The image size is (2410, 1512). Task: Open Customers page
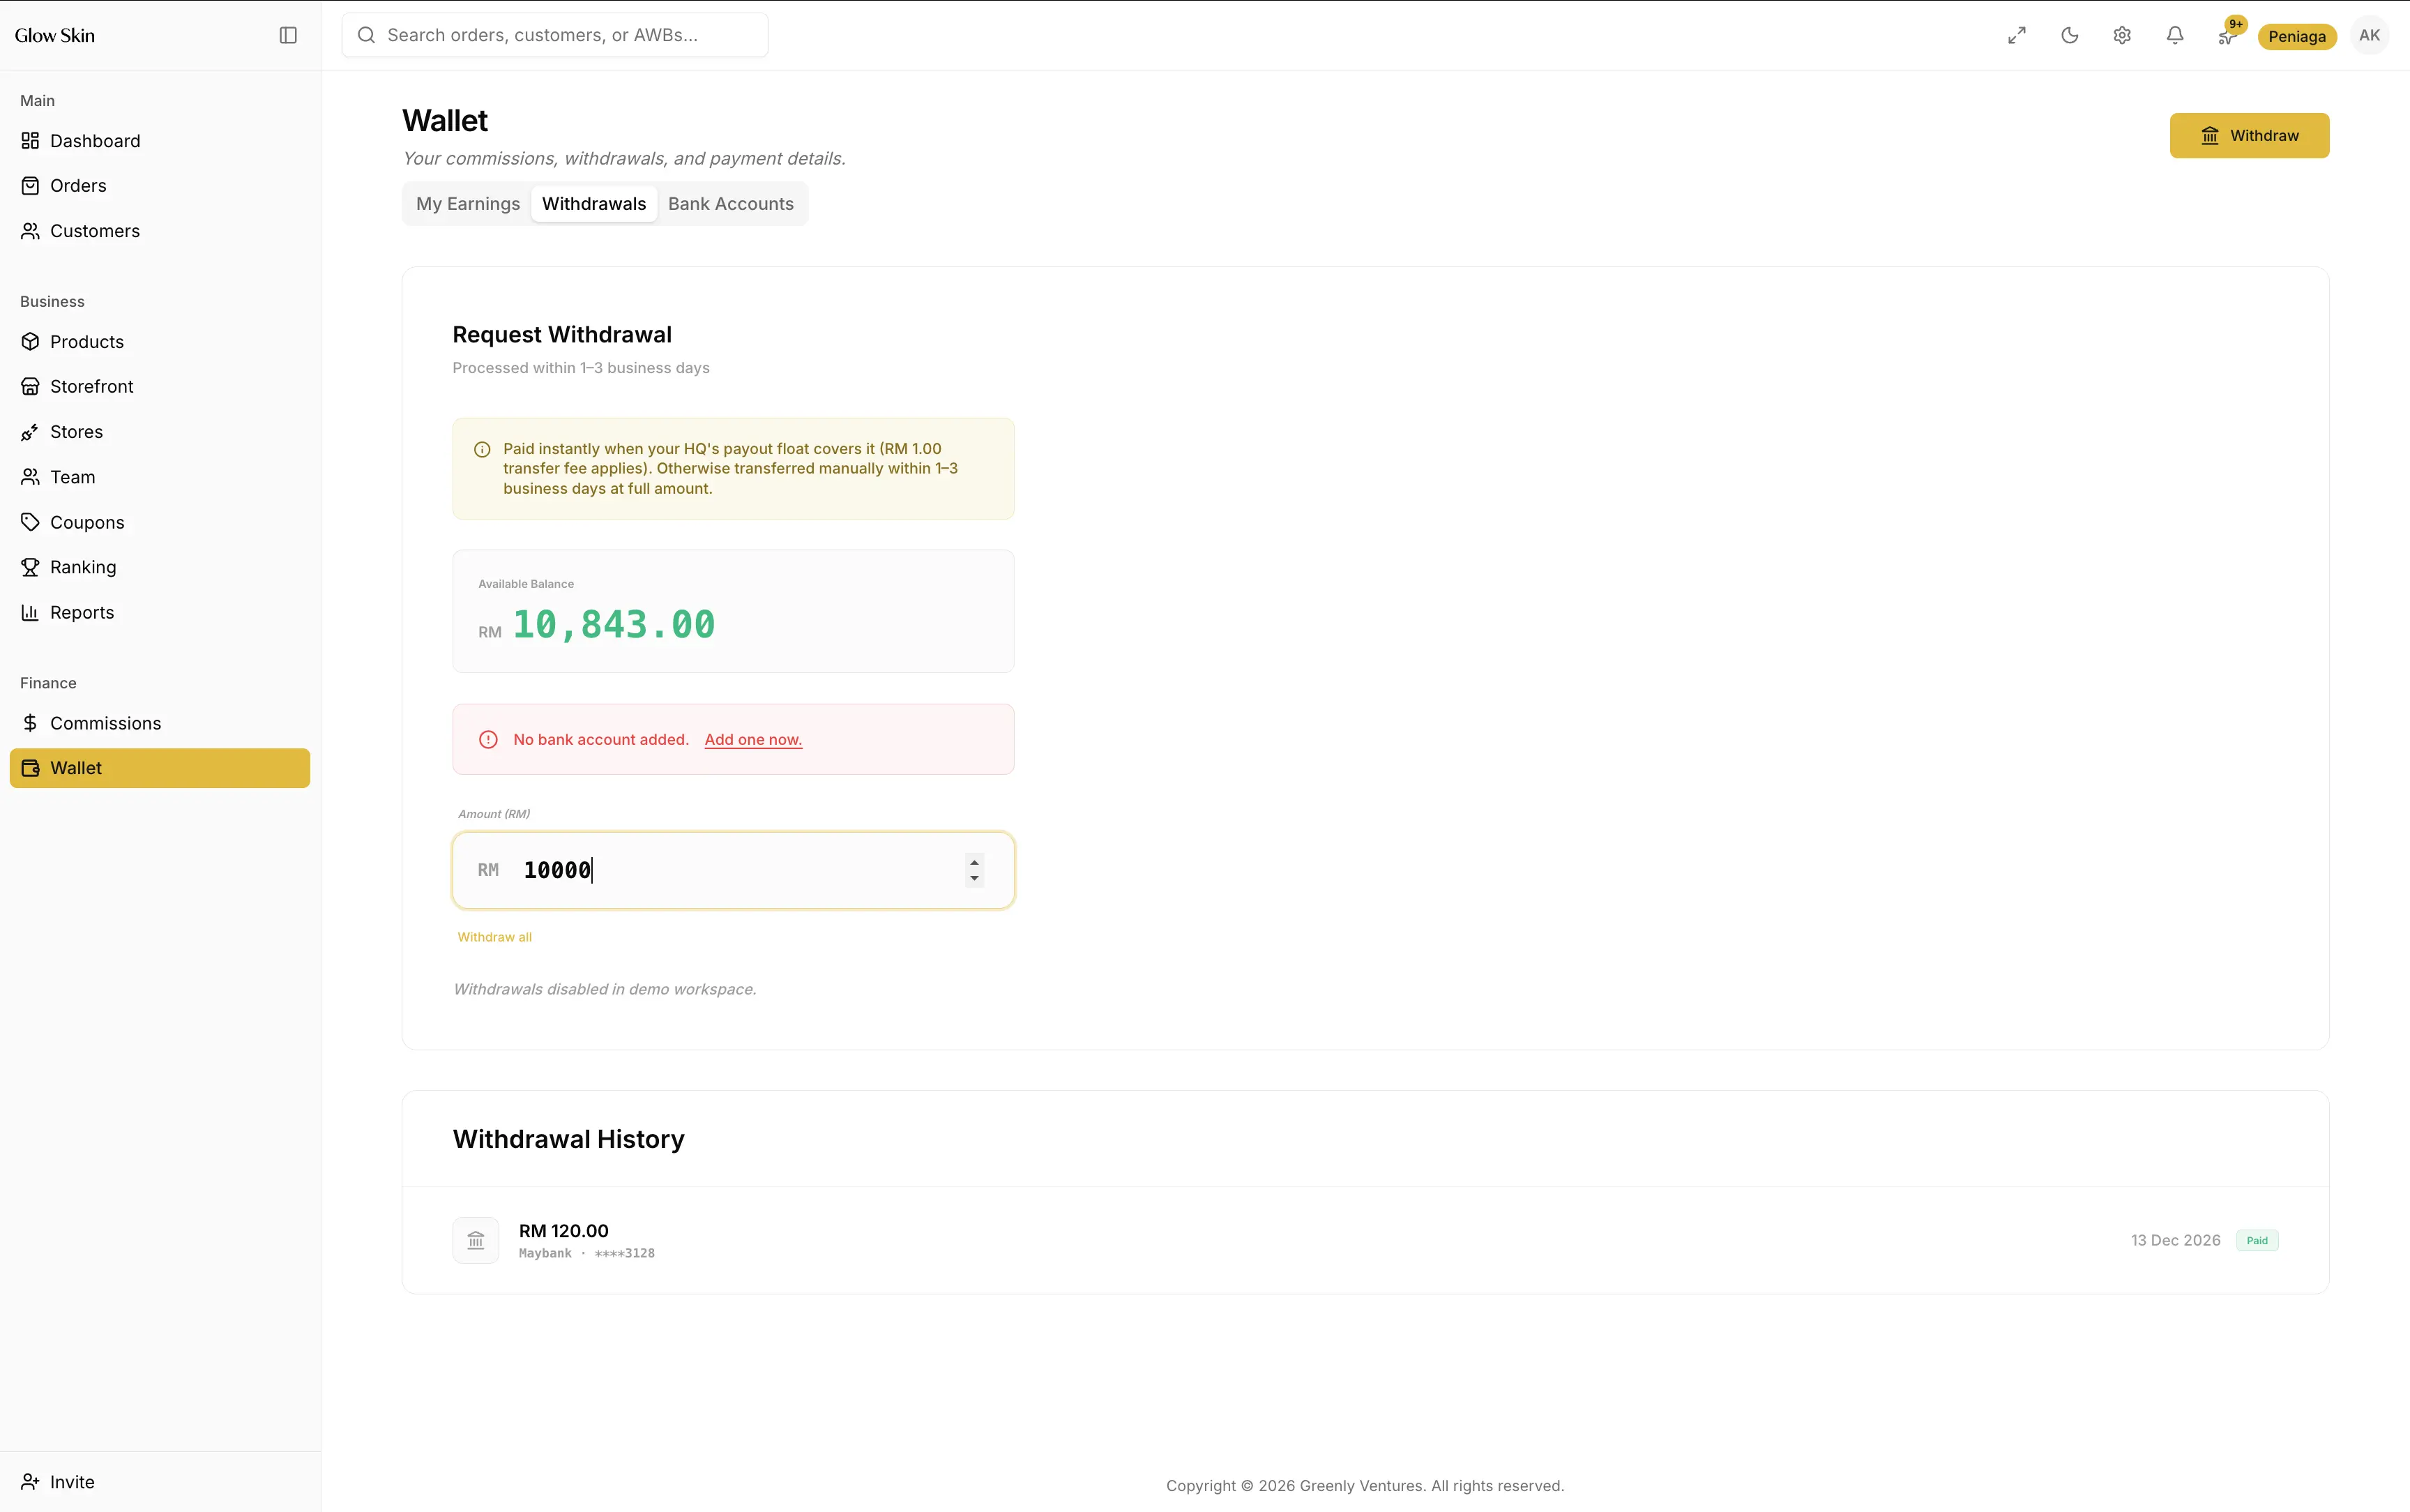(x=160, y=231)
